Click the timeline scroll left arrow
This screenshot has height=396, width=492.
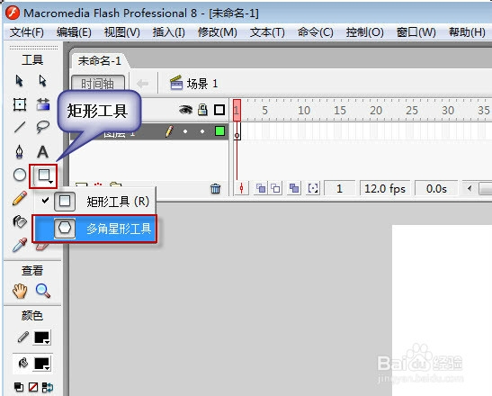point(470,188)
